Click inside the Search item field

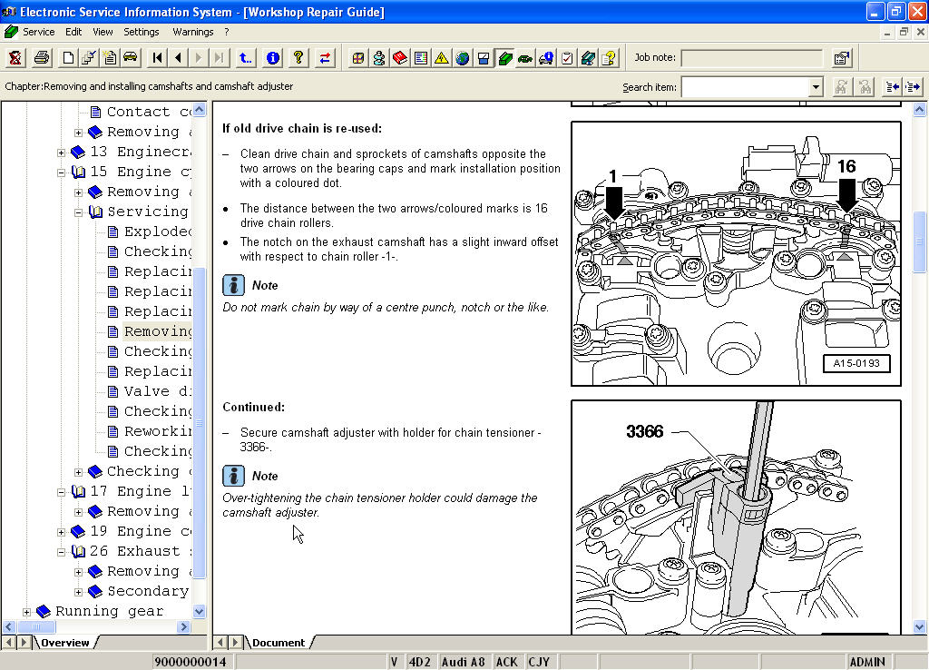point(744,87)
